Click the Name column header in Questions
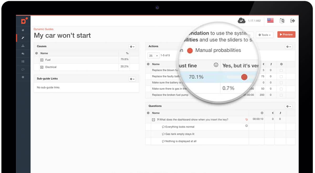Screen dimensions: 315x173 (156, 113)
